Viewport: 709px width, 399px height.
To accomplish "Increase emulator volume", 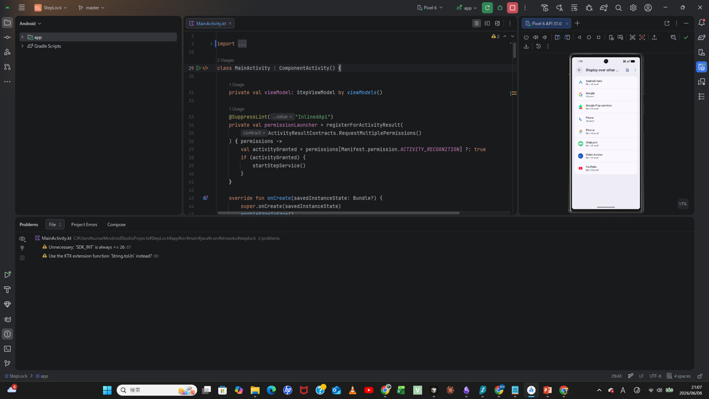I will [x=536, y=37].
